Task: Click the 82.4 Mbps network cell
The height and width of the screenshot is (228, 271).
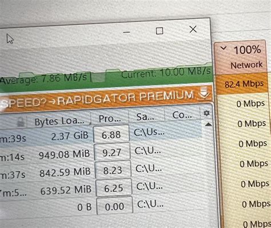Action: pos(242,84)
